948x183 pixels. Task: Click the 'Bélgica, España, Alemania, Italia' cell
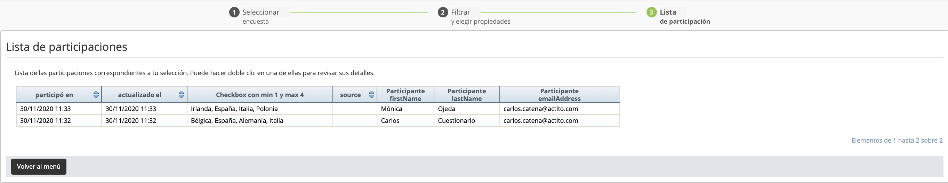click(237, 121)
